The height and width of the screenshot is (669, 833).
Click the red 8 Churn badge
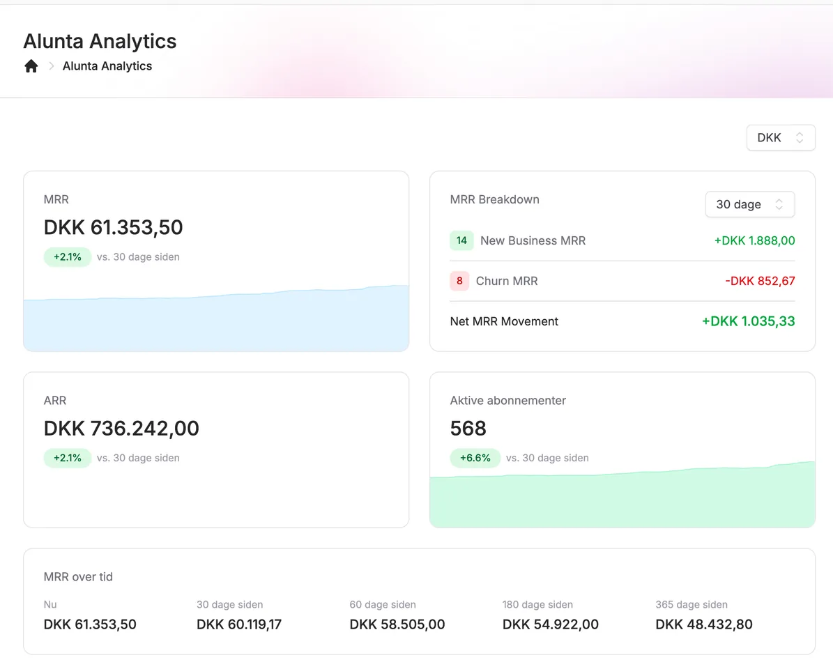click(x=459, y=281)
